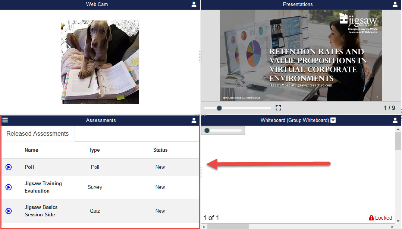The image size is (402, 229).
Task: Click the Presentations panel user icon
Action: [395, 4]
